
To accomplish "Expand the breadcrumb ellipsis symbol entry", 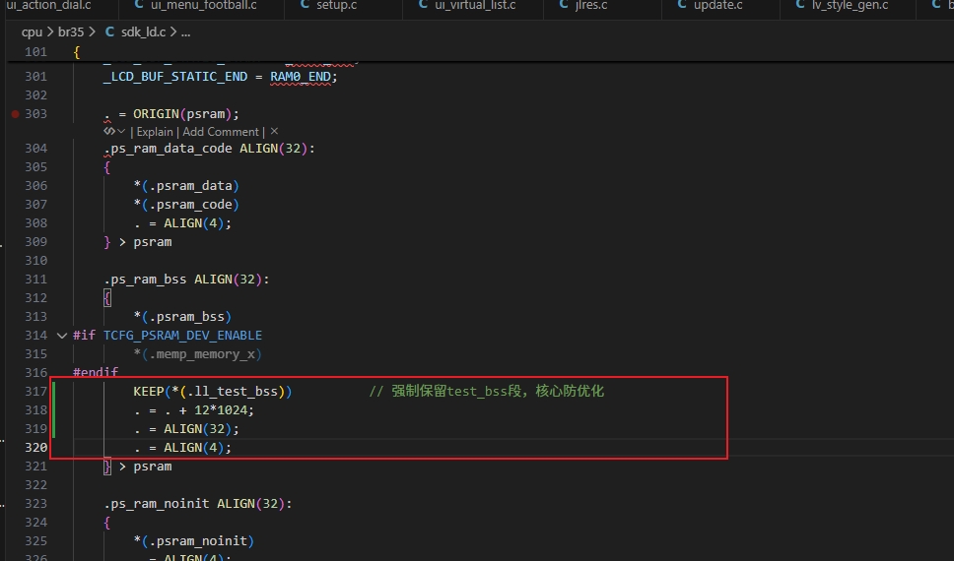I will (185, 32).
